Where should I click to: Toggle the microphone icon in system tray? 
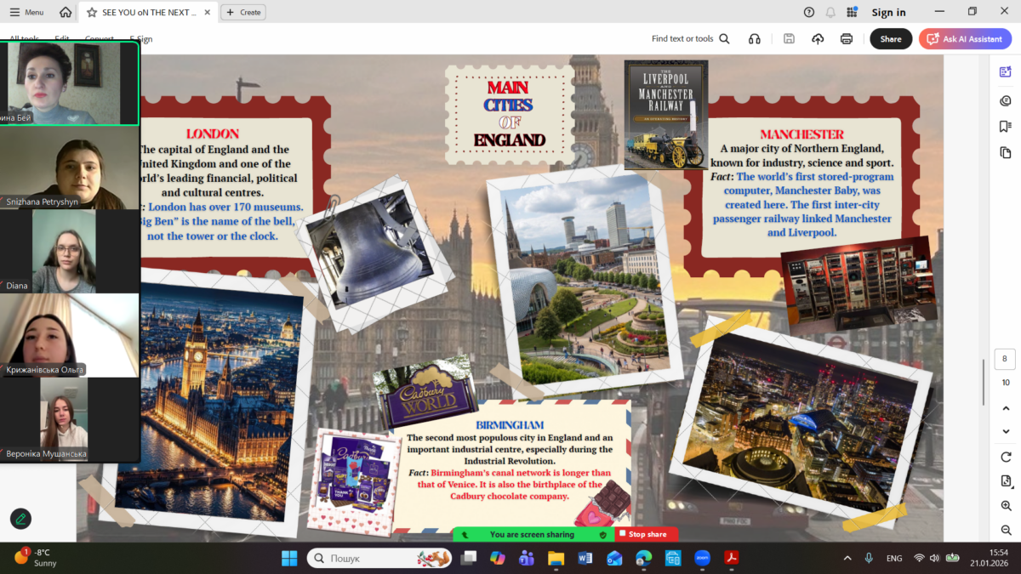coord(869,558)
